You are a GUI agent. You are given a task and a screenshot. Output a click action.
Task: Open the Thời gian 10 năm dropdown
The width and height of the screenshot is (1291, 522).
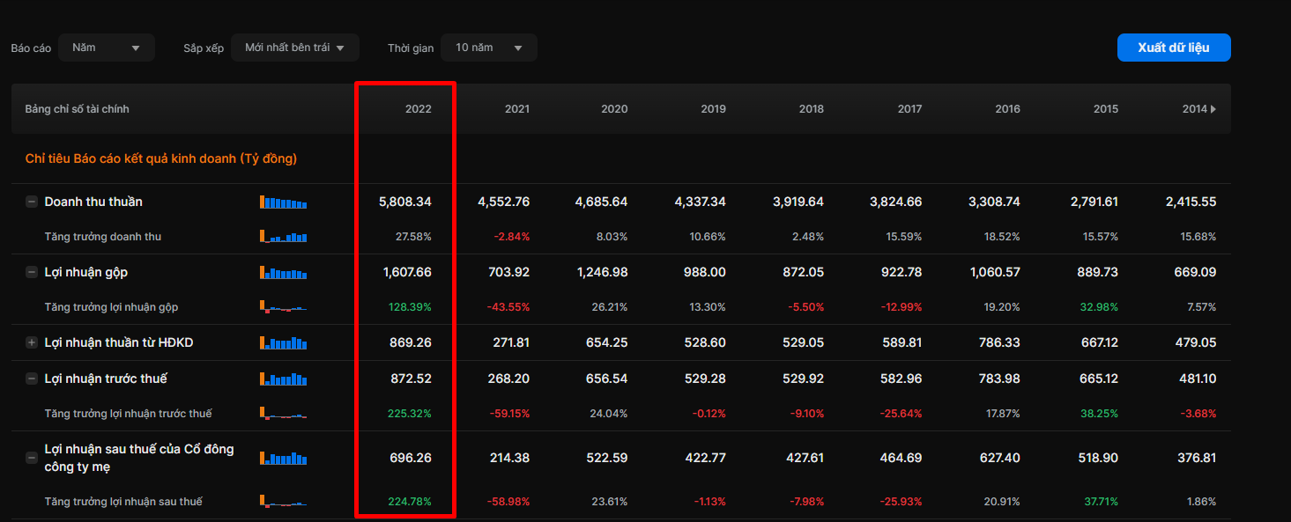(488, 48)
